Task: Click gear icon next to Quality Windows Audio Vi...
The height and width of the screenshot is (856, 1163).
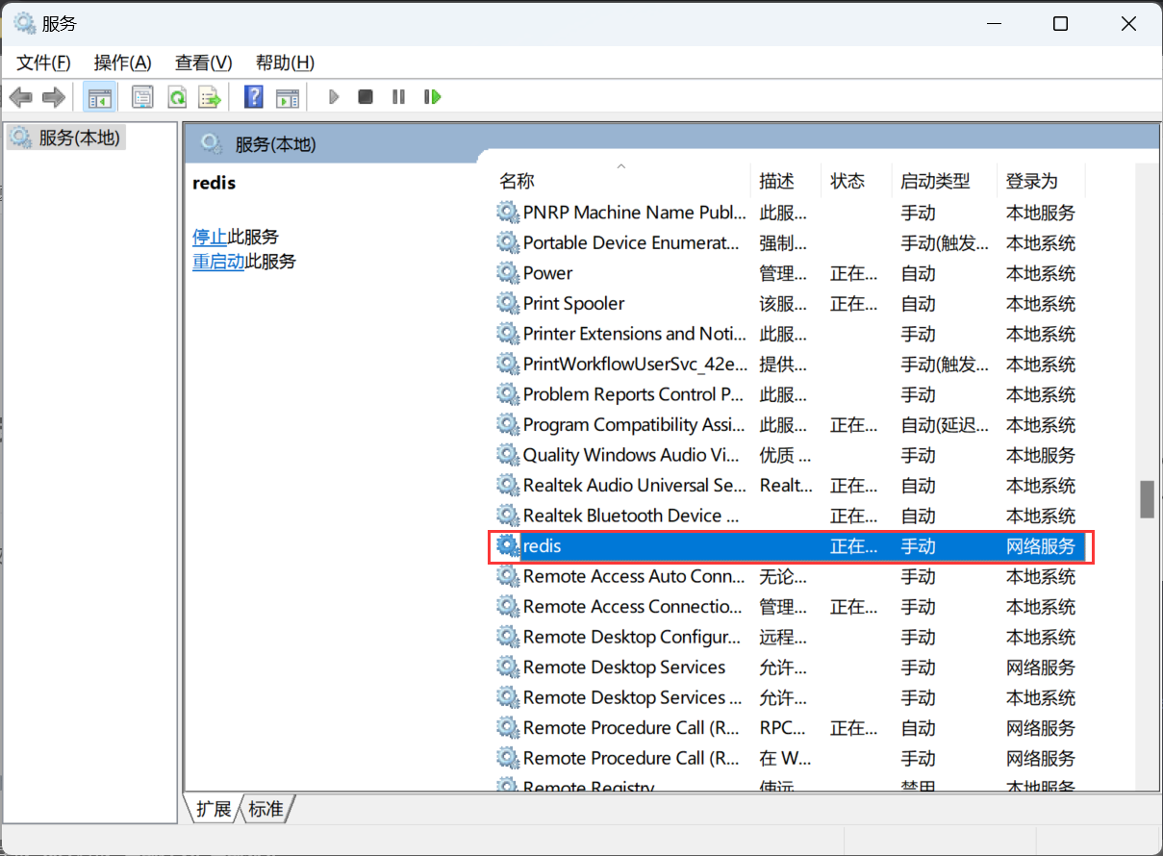Action: point(507,455)
